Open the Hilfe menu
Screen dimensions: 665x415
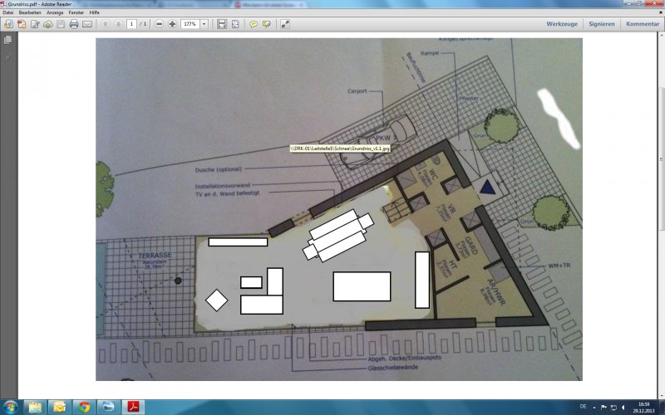[94, 13]
